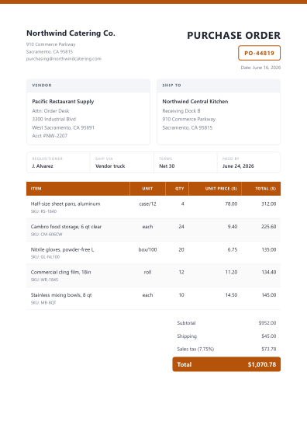307x435 pixels.
Task: Click the J. Alvarez requisitioner value
Action: [x=43, y=166]
